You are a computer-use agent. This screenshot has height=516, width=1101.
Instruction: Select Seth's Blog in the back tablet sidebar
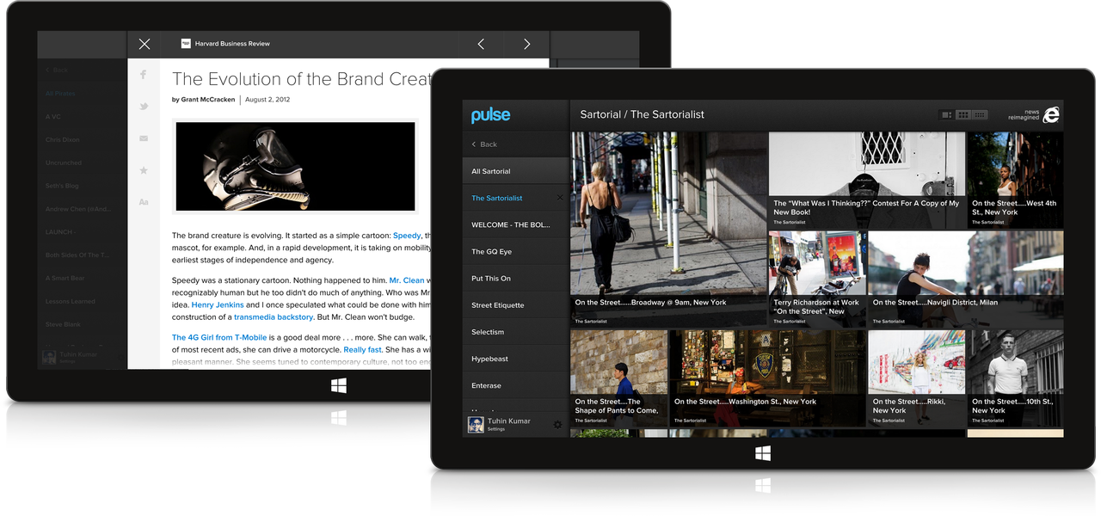coord(62,186)
